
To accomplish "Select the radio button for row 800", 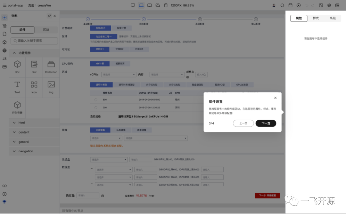I will (x=96, y=100).
